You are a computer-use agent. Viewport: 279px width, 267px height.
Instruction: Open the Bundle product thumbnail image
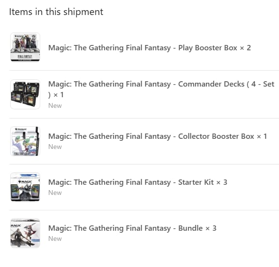click(x=25, y=233)
